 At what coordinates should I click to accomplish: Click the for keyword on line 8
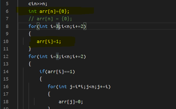[x=33, y=26]
